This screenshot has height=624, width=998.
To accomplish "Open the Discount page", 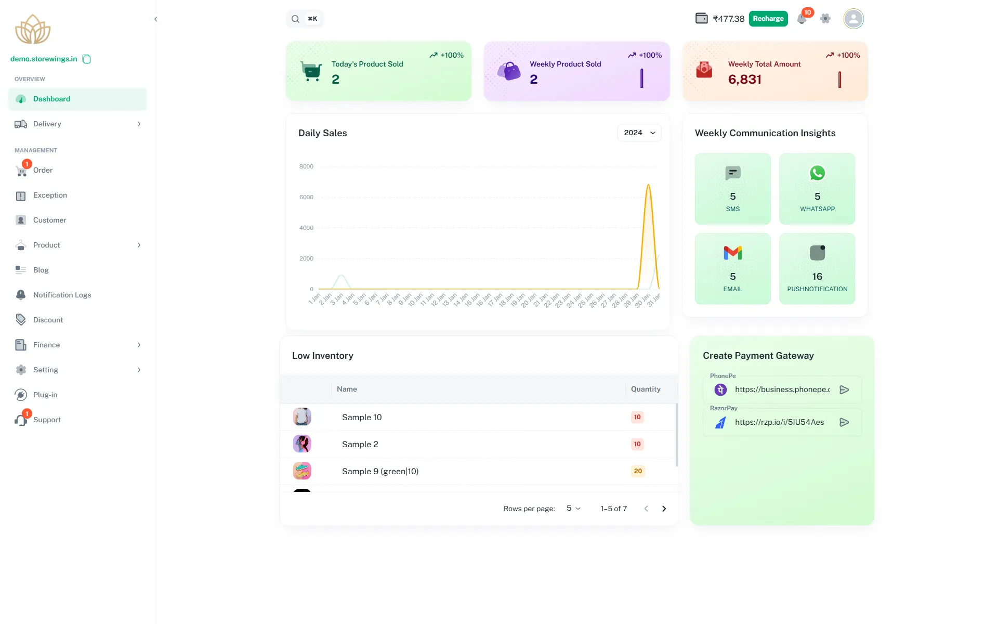I will (77, 320).
